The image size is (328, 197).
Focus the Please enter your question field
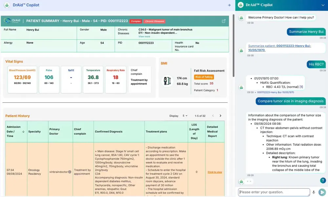(x=274, y=192)
